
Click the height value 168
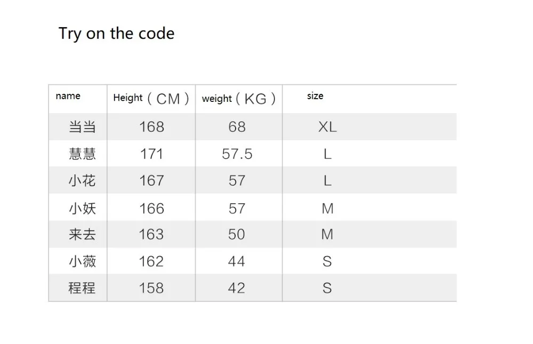pyautogui.click(x=151, y=127)
